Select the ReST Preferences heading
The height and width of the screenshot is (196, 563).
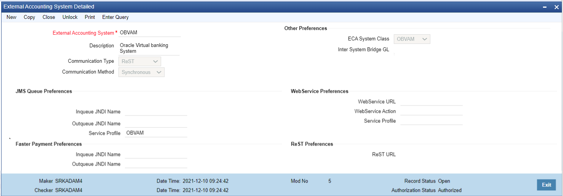(x=312, y=144)
